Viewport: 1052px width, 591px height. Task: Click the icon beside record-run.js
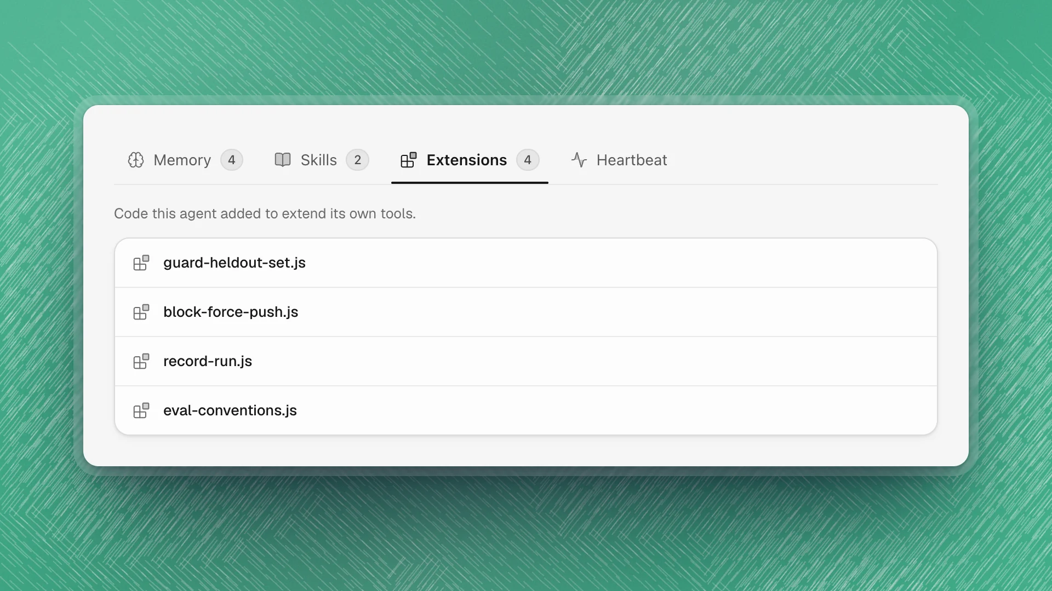[141, 361]
